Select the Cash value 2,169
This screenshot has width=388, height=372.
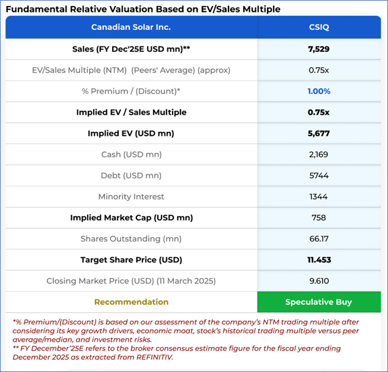tap(319, 155)
